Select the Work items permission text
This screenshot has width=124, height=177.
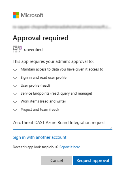coord(43,101)
